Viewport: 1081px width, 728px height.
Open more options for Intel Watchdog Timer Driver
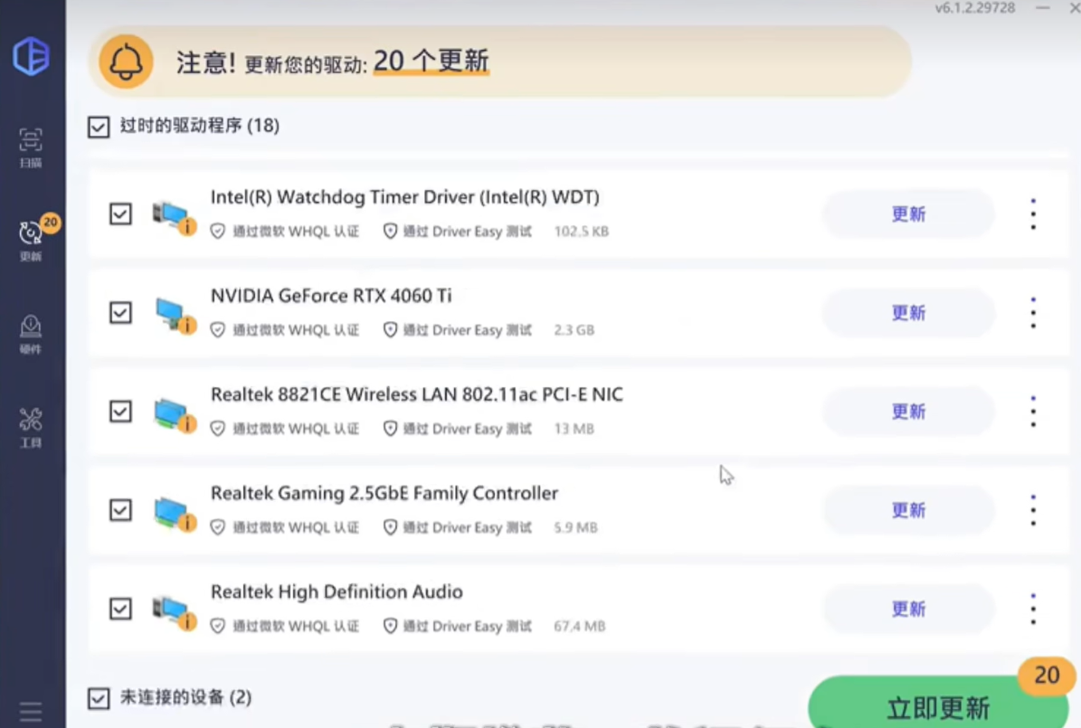(1033, 213)
